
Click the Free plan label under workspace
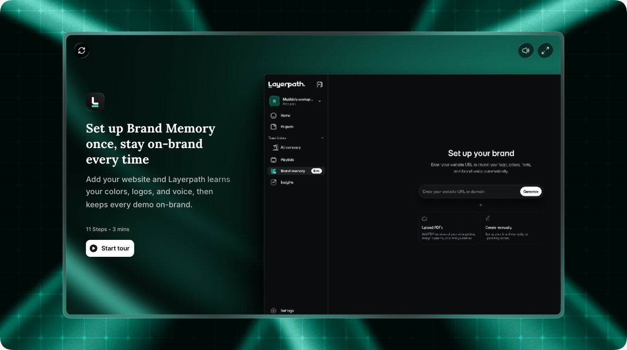coord(289,104)
